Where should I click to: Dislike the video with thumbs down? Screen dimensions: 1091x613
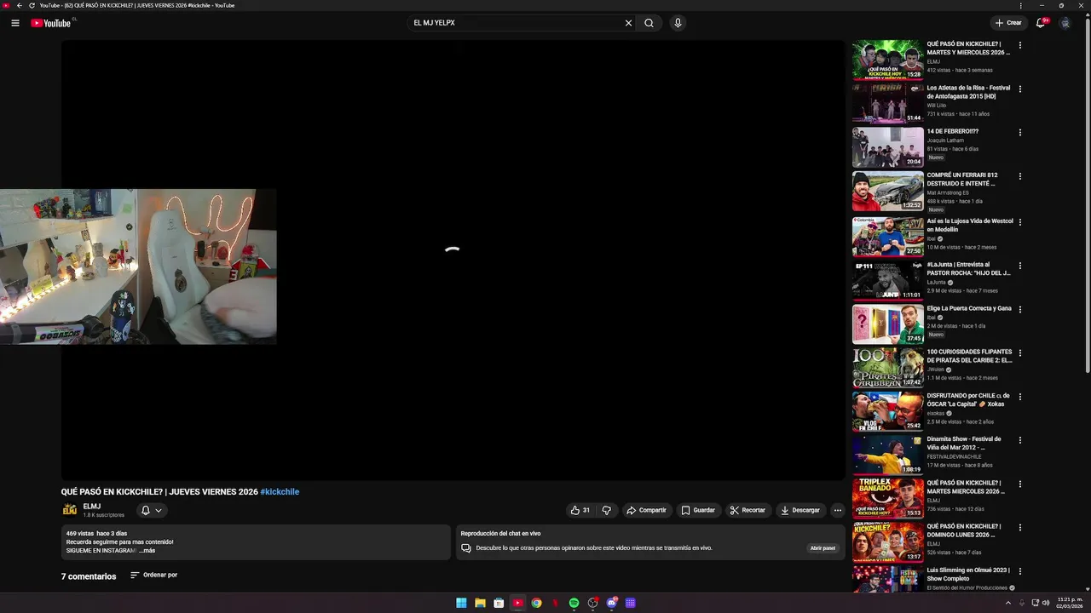pos(607,510)
